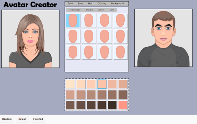Select the third headshape in row three
Viewport: 197px width, 124px height.
104,52
